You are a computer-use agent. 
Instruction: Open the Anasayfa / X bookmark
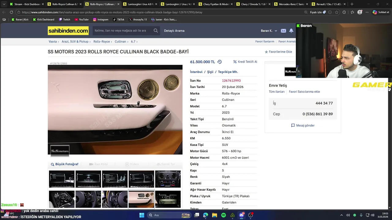pos(138,20)
